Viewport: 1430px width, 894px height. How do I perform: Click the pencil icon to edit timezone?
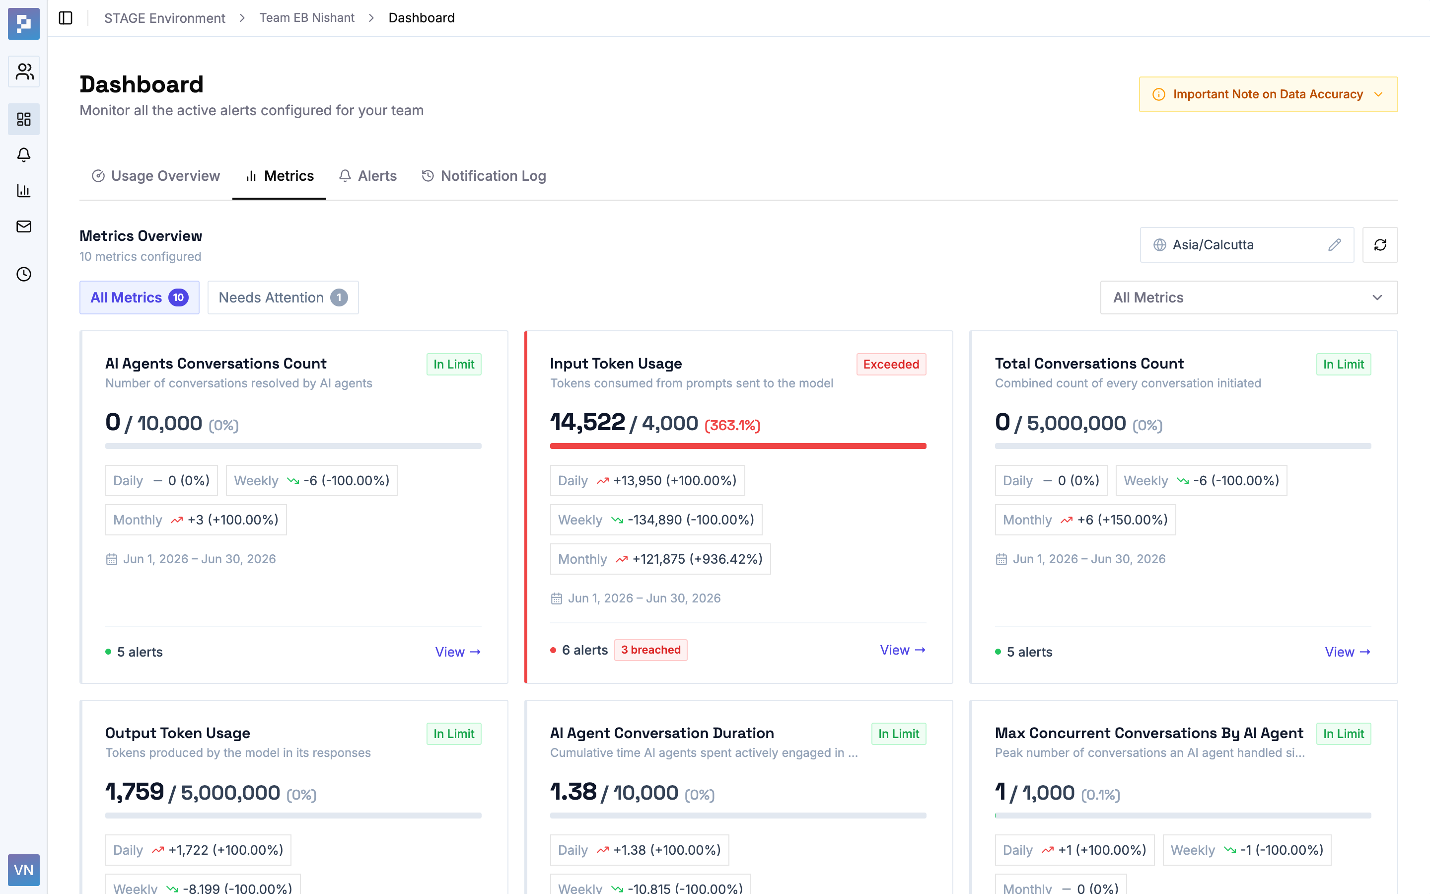coord(1334,245)
